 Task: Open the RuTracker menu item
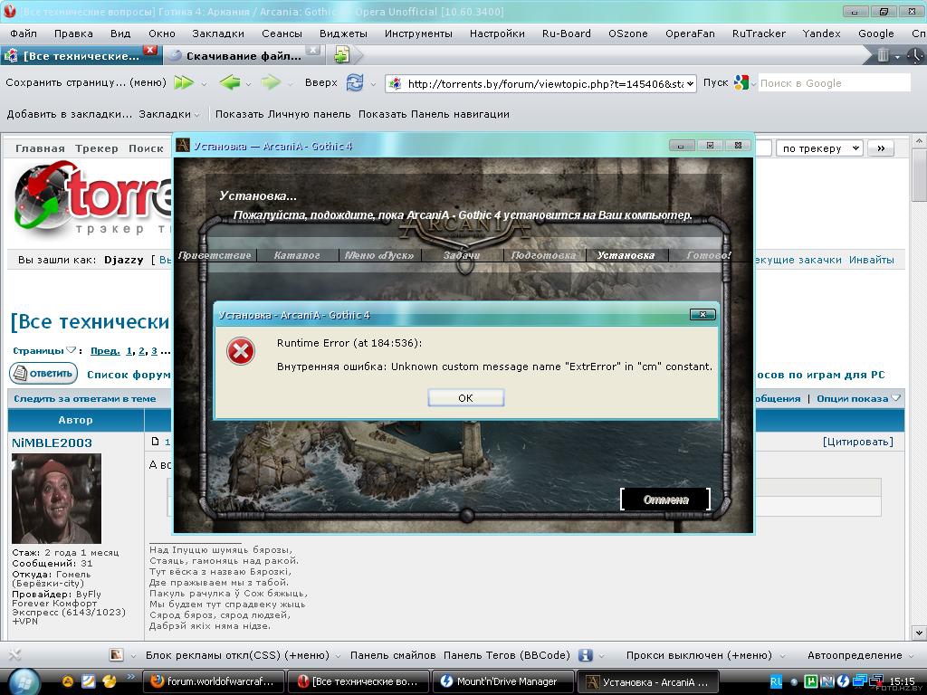click(x=760, y=33)
